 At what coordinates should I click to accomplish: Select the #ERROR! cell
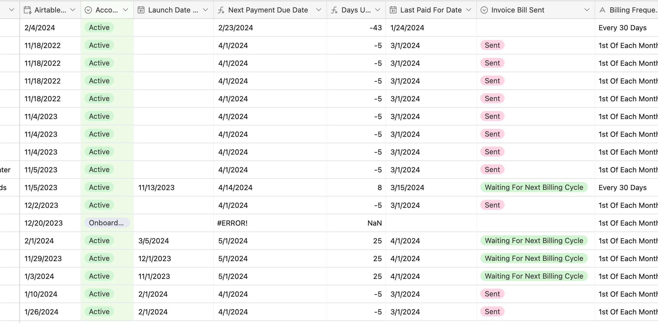pyautogui.click(x=232, y=223)
